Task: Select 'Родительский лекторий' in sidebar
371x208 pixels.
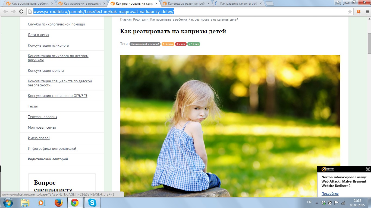Action: click(x=48, y=159)
